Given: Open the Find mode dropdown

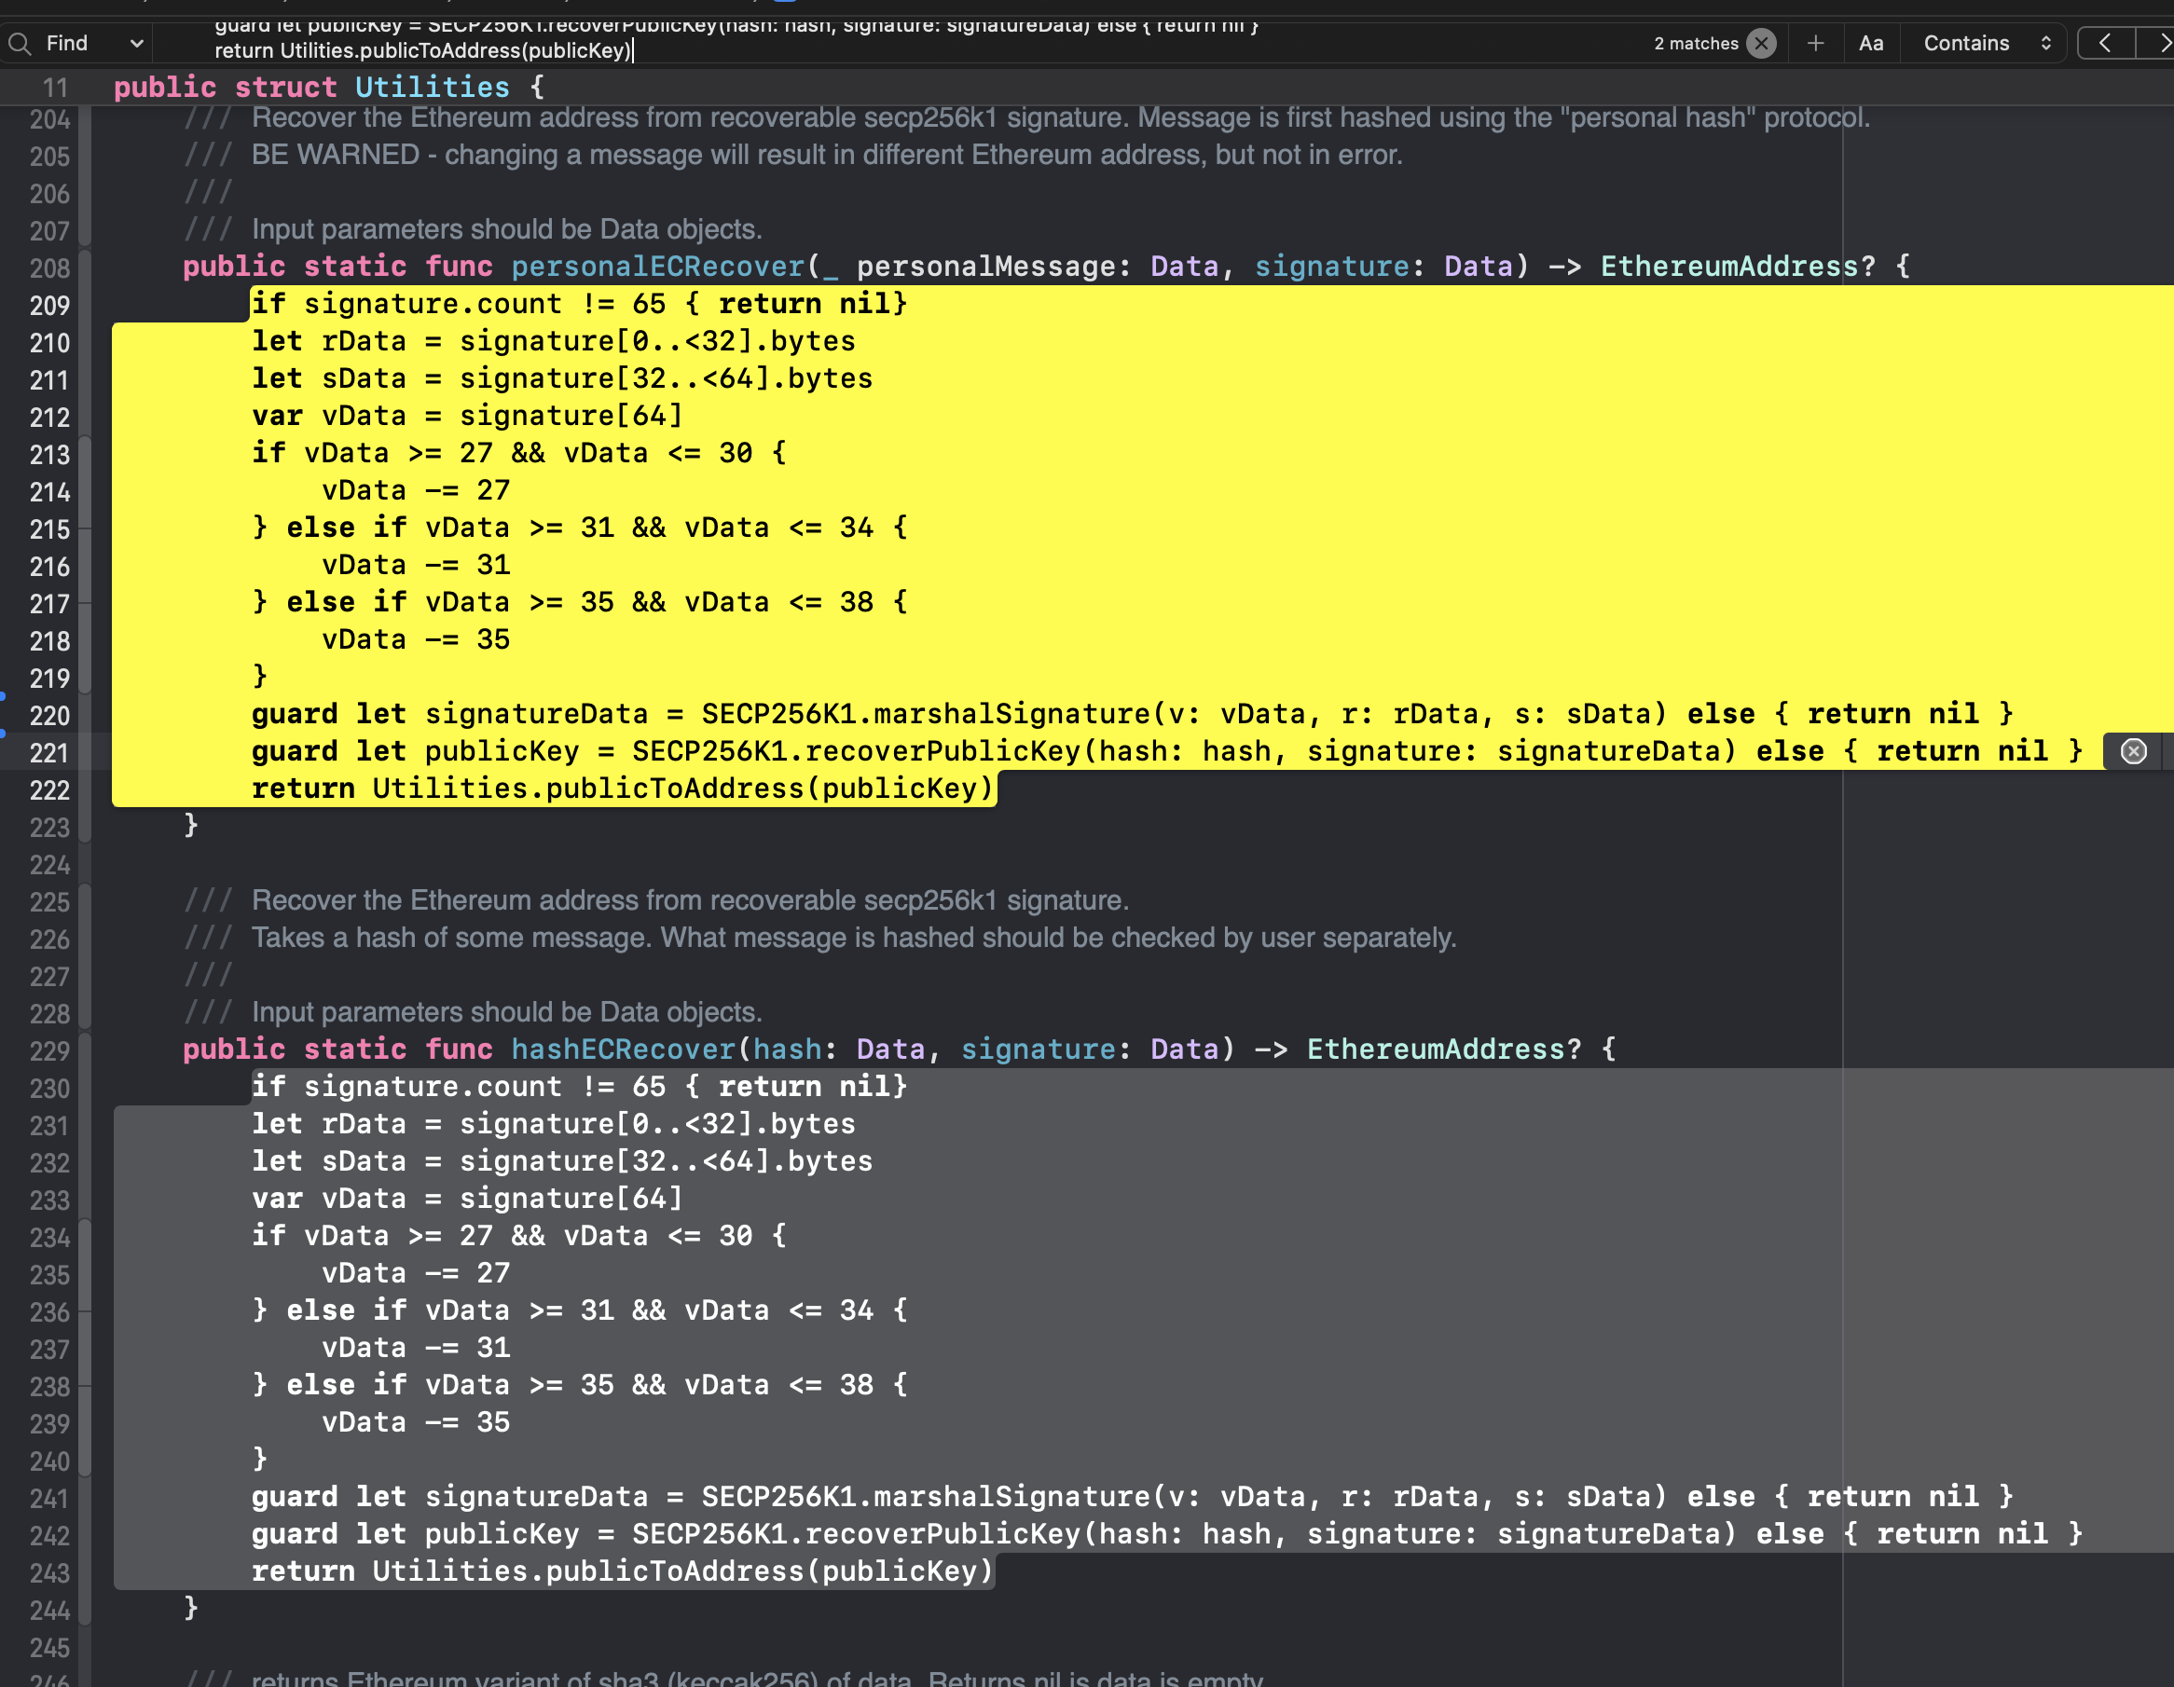Looking at the screenshot, I should (96, 43).
